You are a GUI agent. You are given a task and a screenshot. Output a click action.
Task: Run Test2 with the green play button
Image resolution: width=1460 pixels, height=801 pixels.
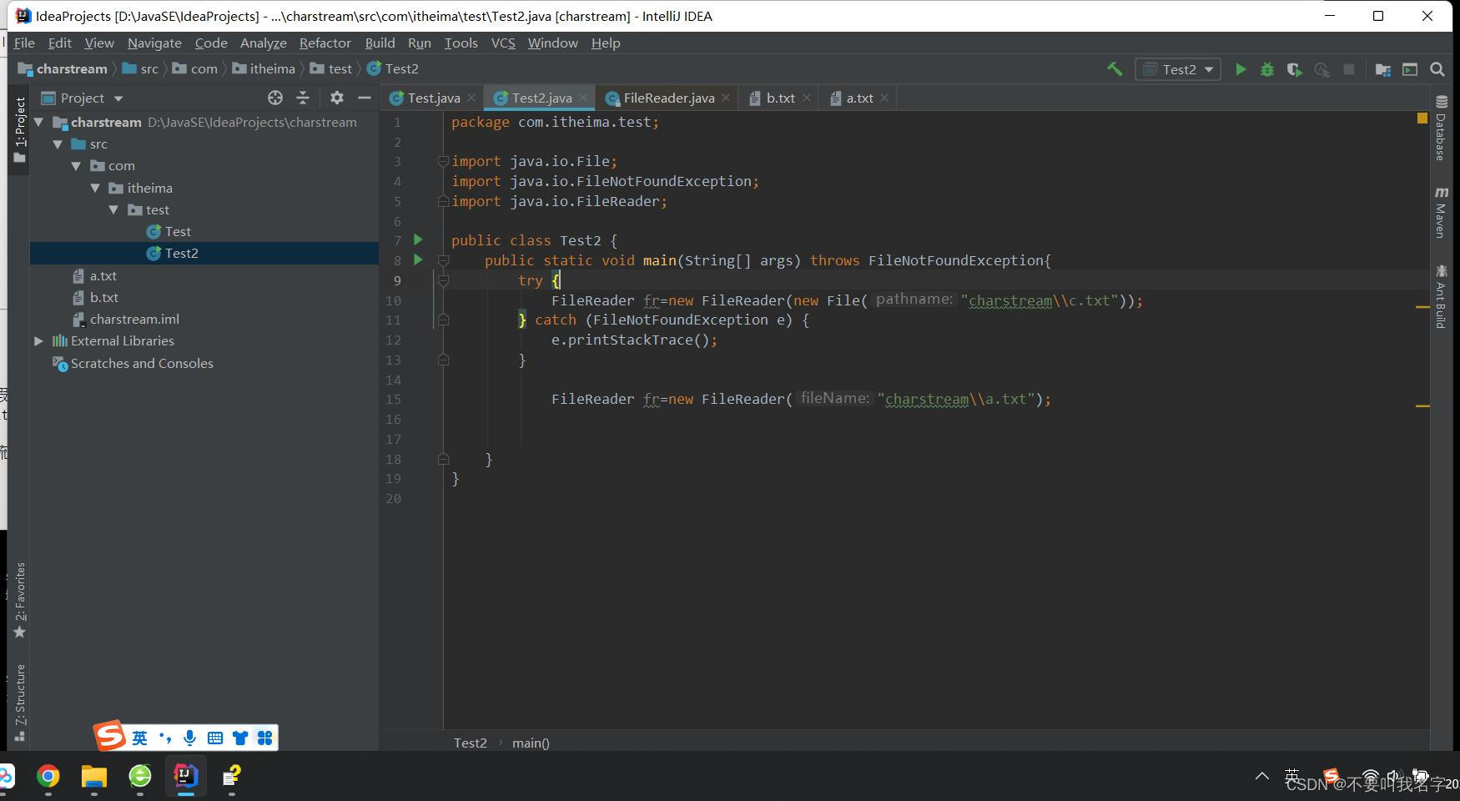[1241, 69]
